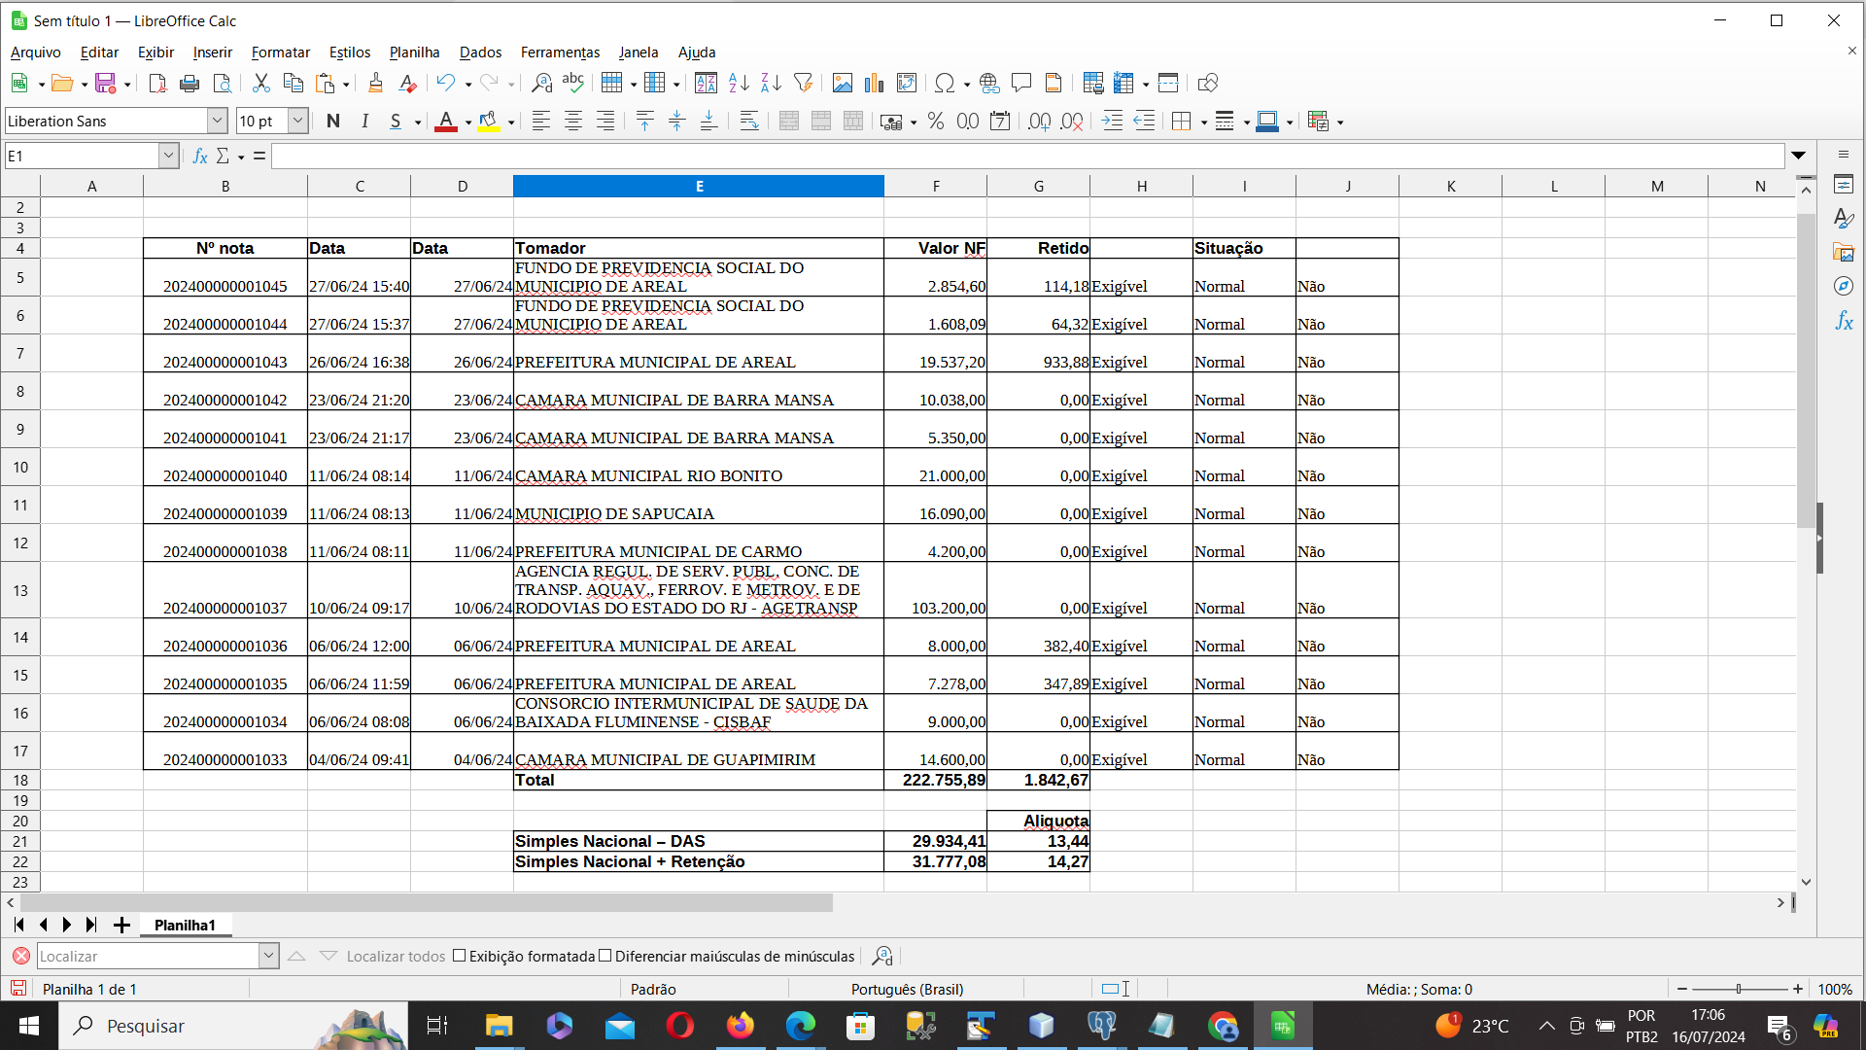Open the Function Wizard icon
Image resolution: width=1866 pixels, height=1050 pixels.
(x=200, y=156)
